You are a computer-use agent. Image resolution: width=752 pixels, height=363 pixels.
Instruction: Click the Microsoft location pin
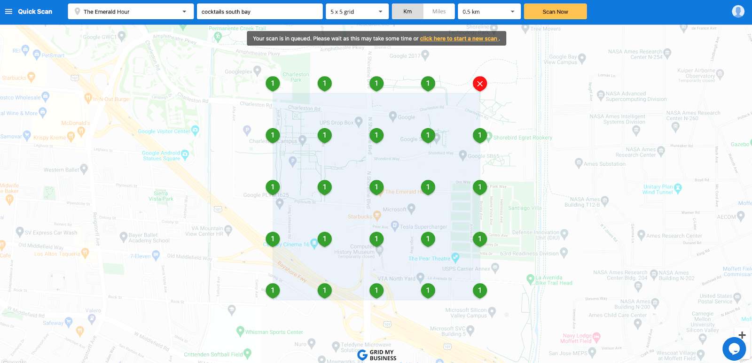(411, 208)
